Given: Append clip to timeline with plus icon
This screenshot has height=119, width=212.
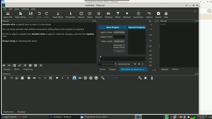Looking at the screenshot, I should click(29, 78).
